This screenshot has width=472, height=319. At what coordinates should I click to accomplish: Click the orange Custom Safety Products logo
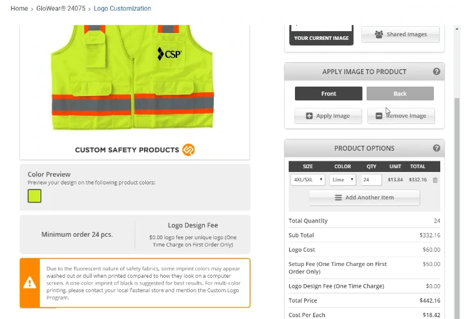click(x=188, y=150)
